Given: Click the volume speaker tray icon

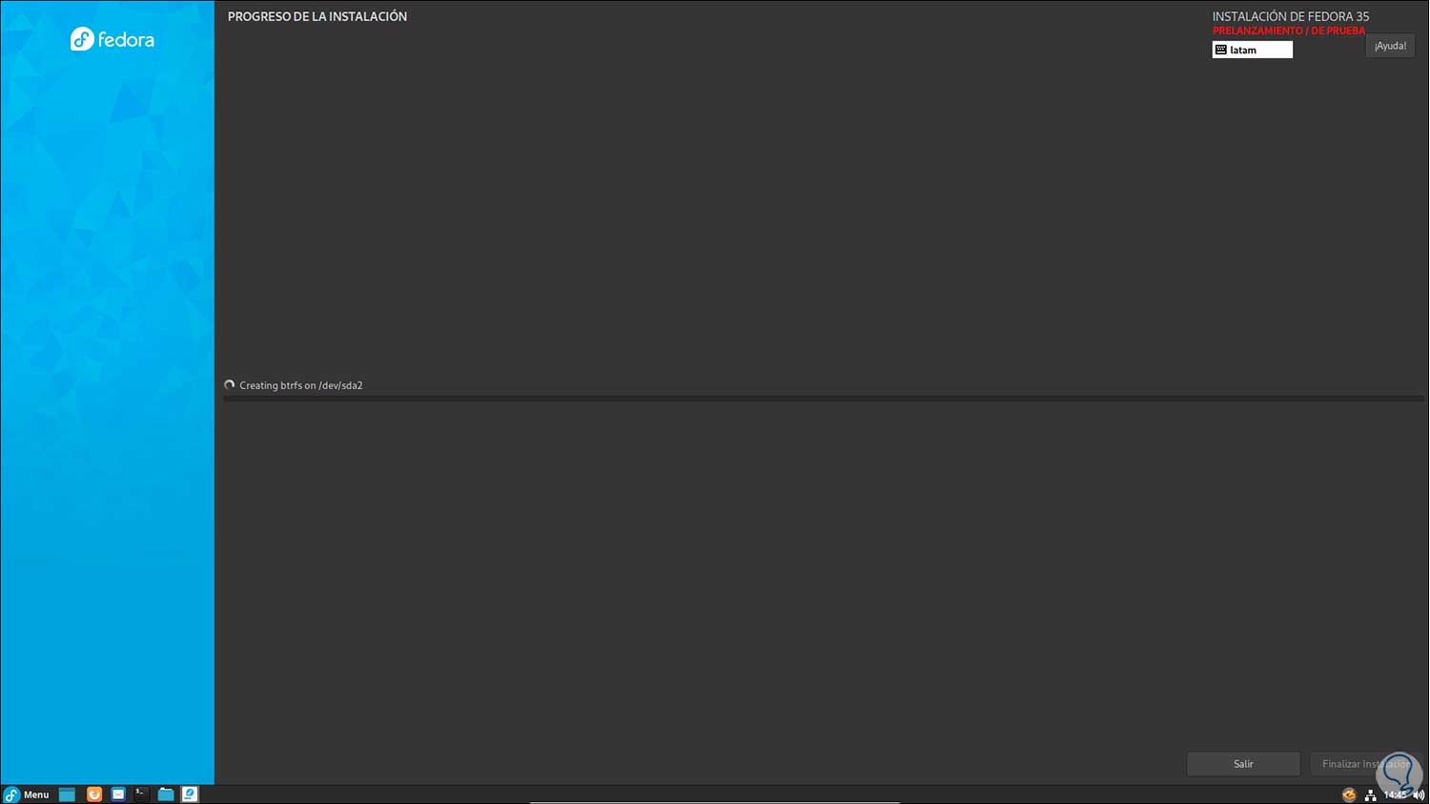Looking at the screenshot, I should (x=1419, y=794).
